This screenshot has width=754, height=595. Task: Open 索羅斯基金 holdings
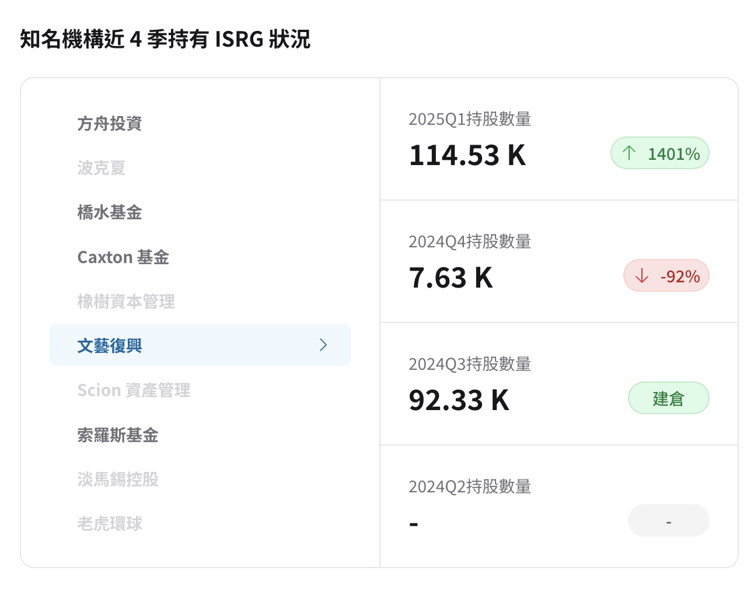(118, 435)
